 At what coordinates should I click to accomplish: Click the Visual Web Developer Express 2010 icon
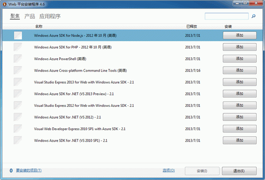click(x=18, y=129)
